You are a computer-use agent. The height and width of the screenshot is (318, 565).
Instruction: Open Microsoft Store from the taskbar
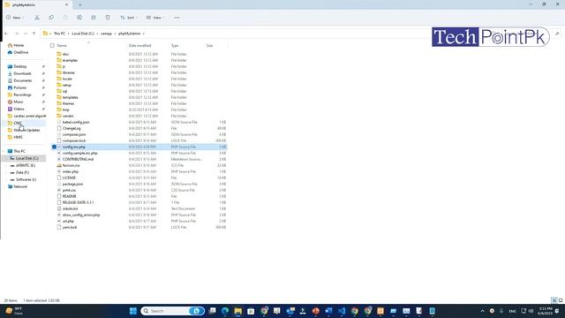coord(251,311)
